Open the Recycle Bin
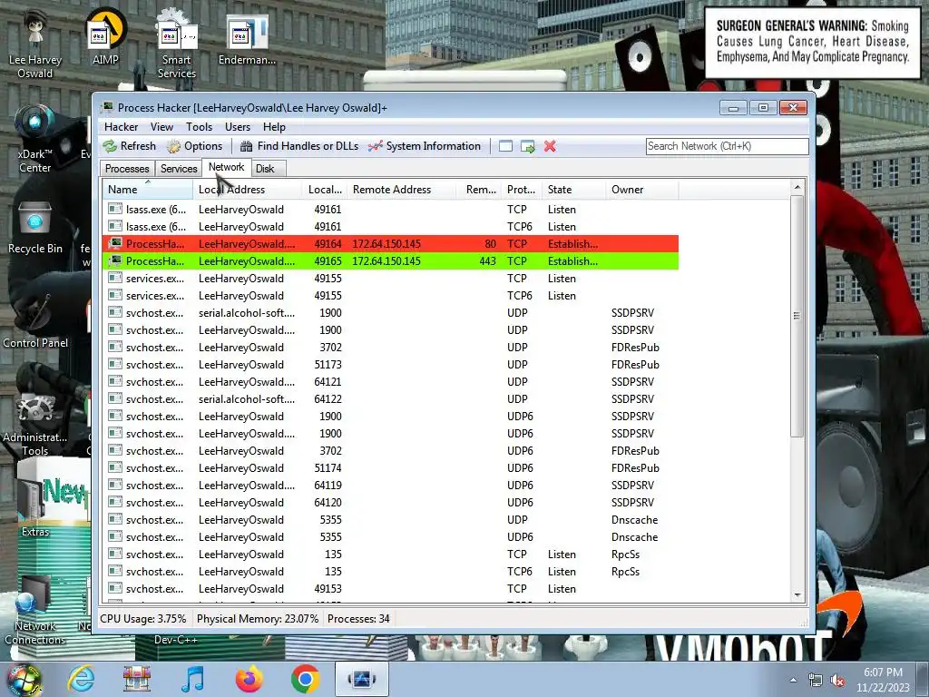The height and width of the screenshot is (697, 929). click(35, 228)
